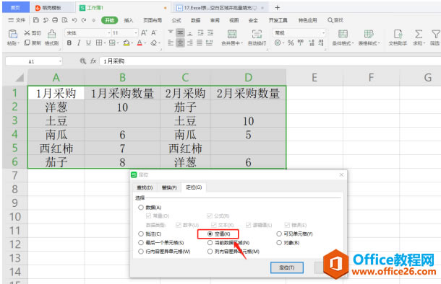Expand the font color dropdown arrow
Screen dimensions: 441x284
(145, 43)
